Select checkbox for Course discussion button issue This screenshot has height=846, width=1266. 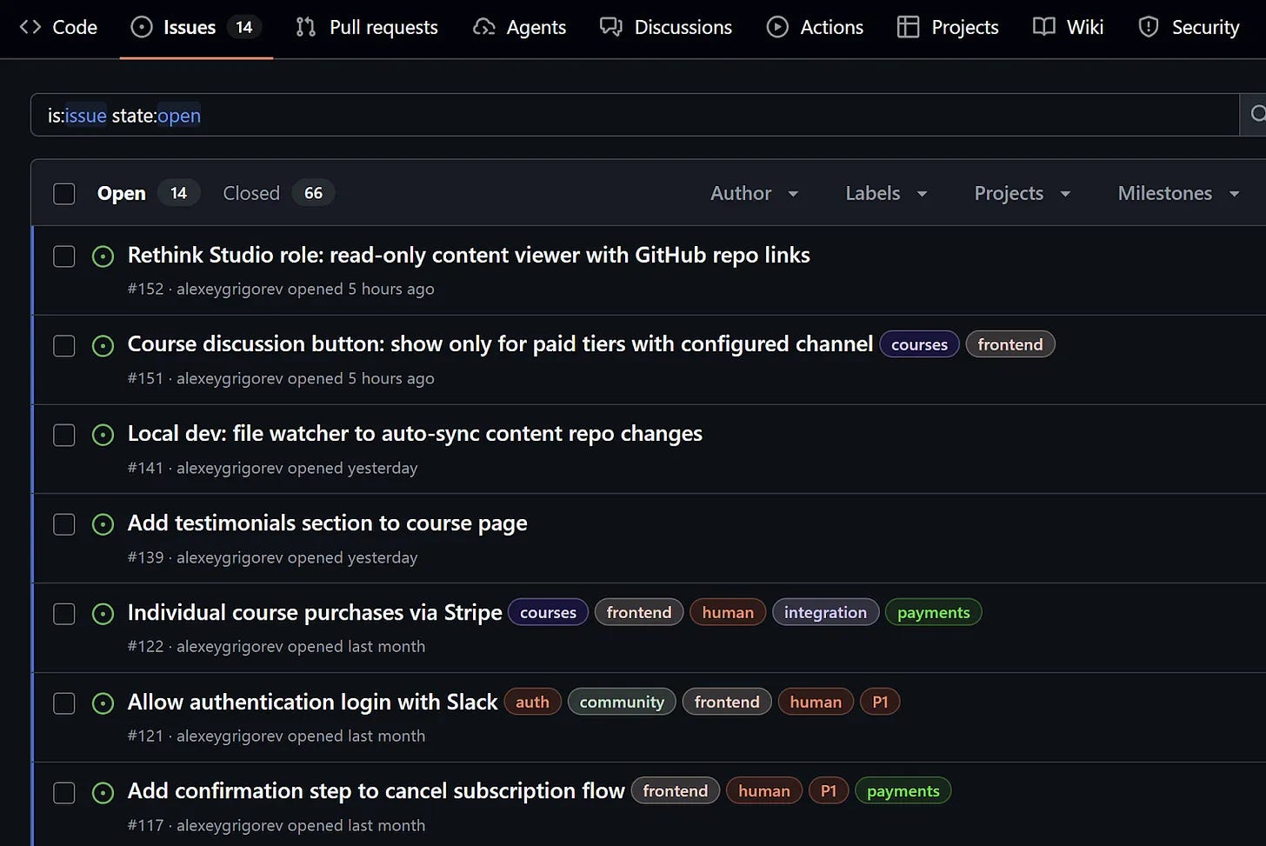[64, 346]
